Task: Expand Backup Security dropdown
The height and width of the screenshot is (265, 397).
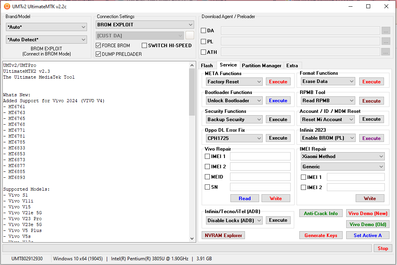Action: pos(234,120)
